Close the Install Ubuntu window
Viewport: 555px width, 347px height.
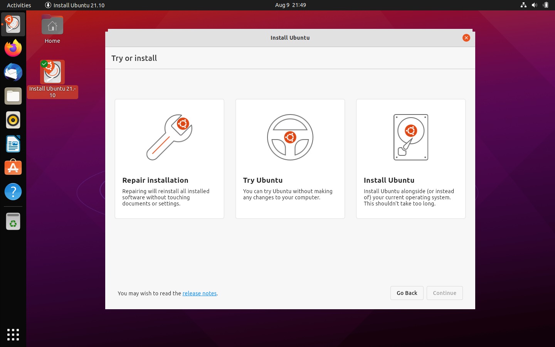466,38
